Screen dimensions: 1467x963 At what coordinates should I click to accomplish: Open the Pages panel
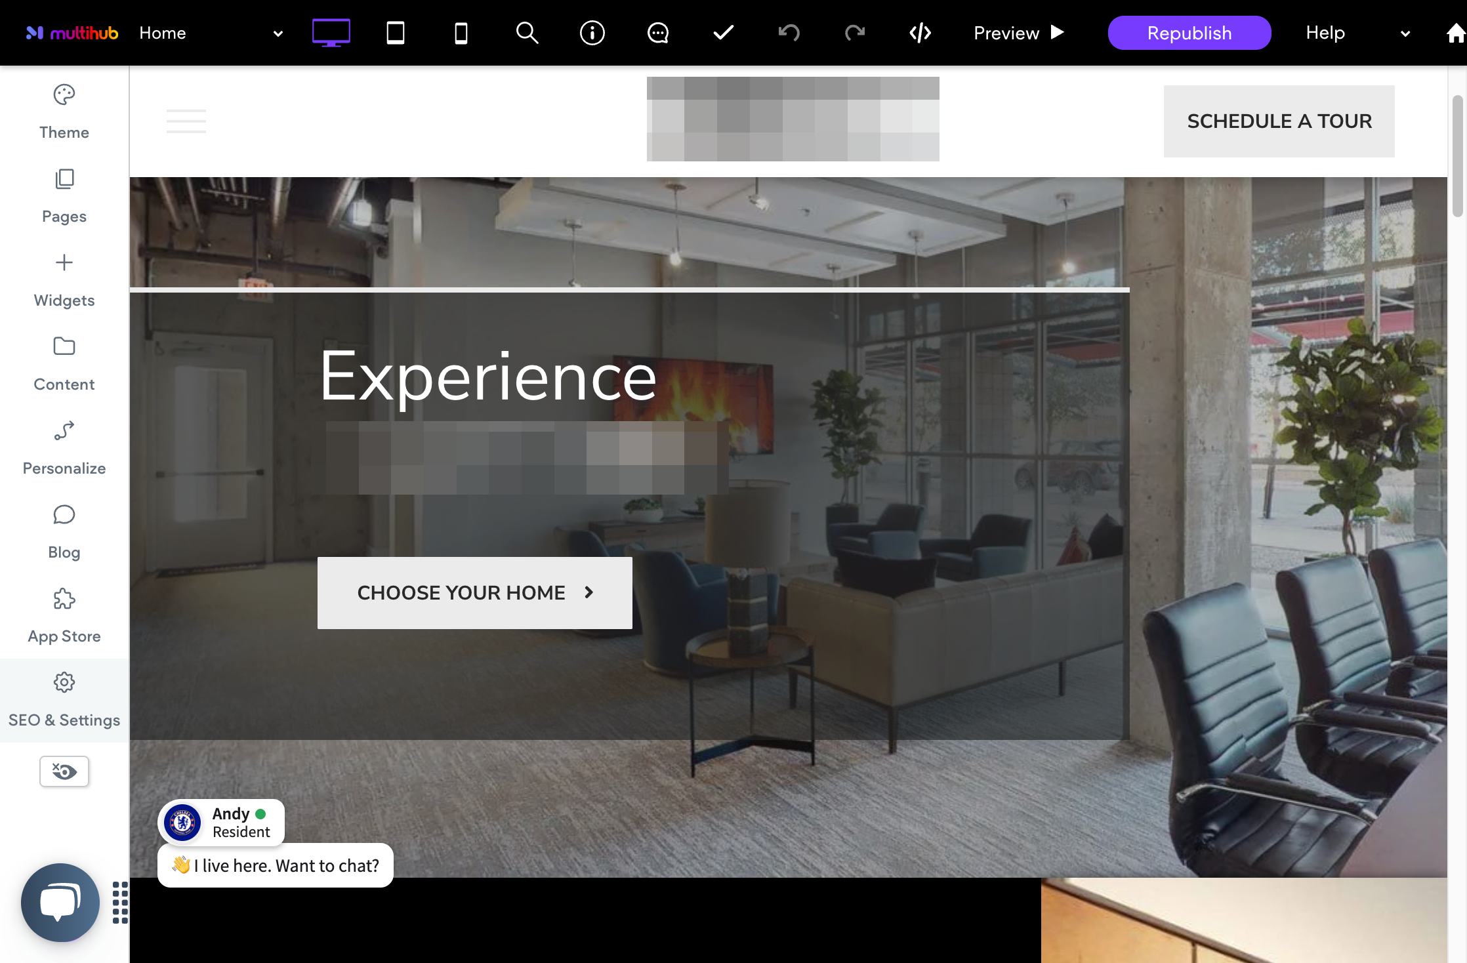click(x=64, y=195)
